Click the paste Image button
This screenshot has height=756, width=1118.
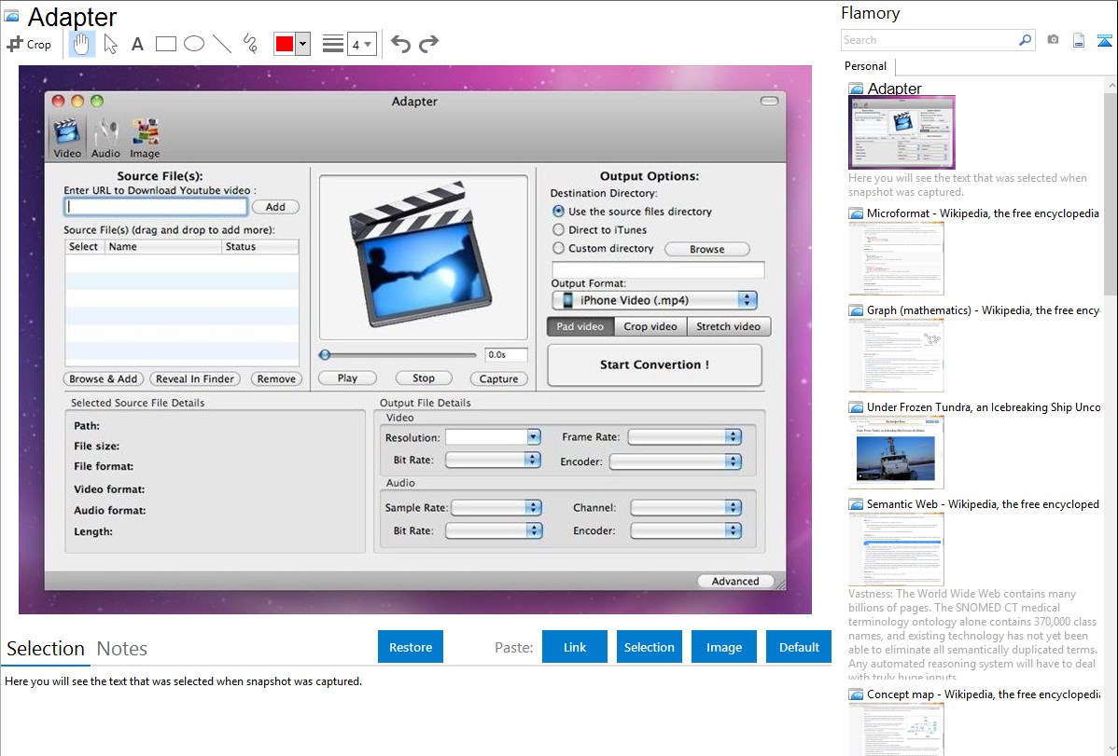[x=724, y=647]
